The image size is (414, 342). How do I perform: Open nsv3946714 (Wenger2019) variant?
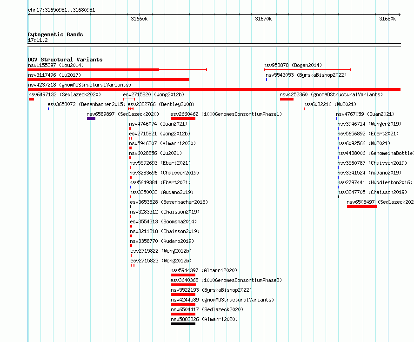tap(370, 124)
